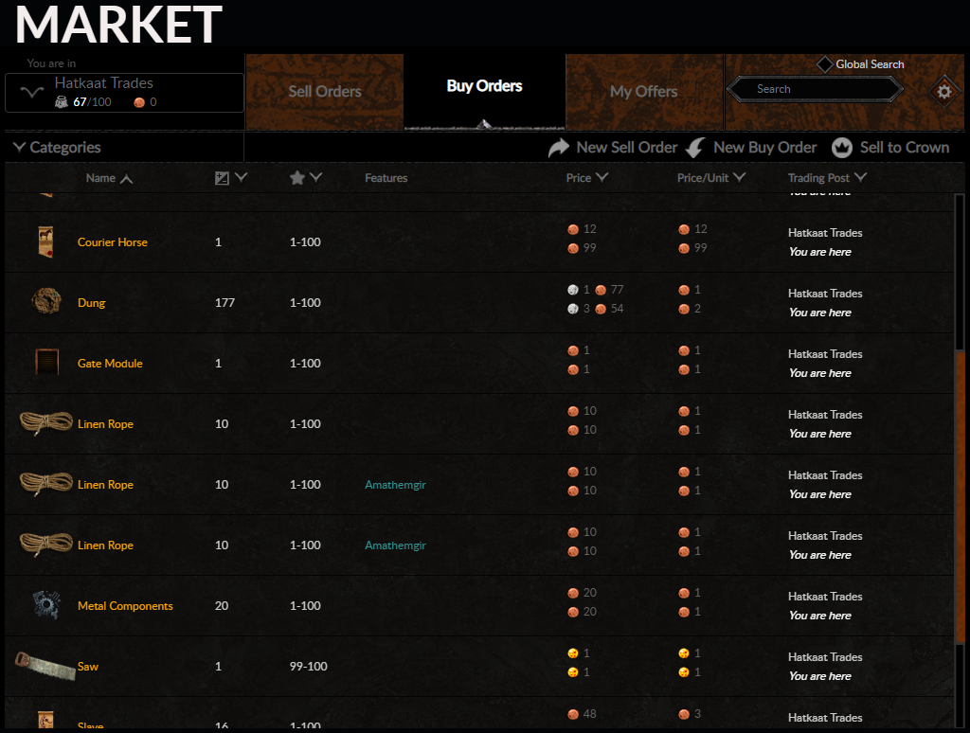Click the Saw item icon
Image resolution: width=970 pixels, height=733 pixels.
(45, 666)
